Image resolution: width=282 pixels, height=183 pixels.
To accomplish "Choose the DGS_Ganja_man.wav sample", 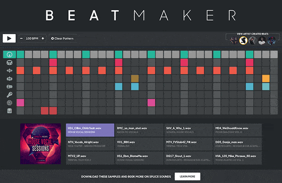I will tap(237, 144).
